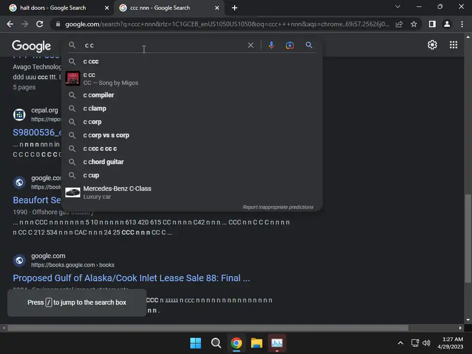Close the 'ccc nnn' tab
This screenshot has height=354, width=472.
(x=217, y=8)
